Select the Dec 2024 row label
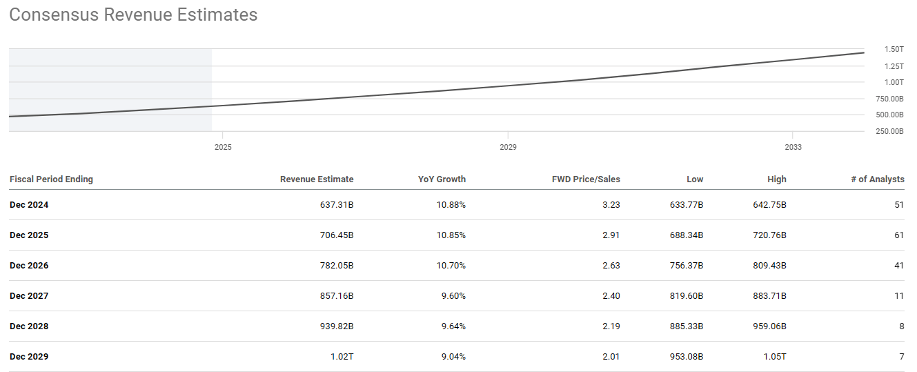This screenshot has width=917, height=372. click(x=29, y=205)
